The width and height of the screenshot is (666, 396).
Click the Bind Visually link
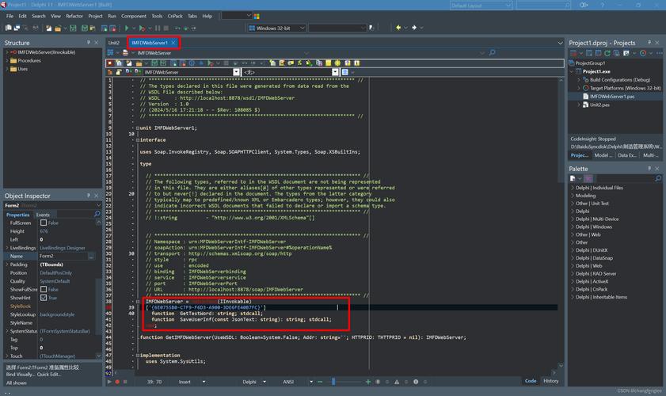tap(21, 375)
